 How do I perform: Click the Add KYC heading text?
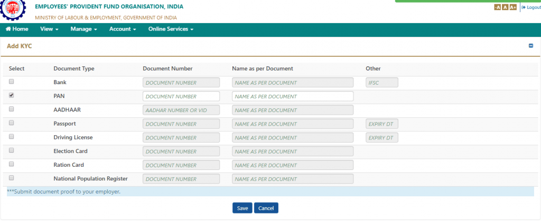point(20,46)
